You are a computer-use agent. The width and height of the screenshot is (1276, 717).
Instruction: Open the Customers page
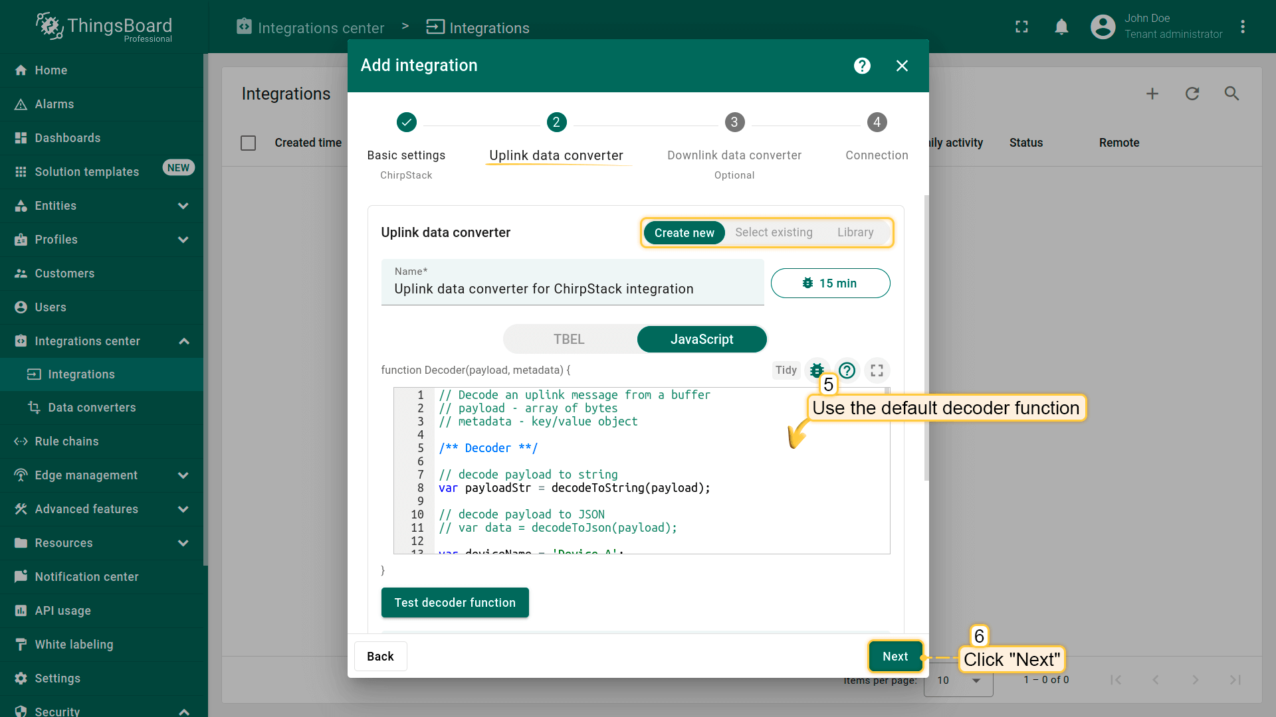tap(102, 274)
